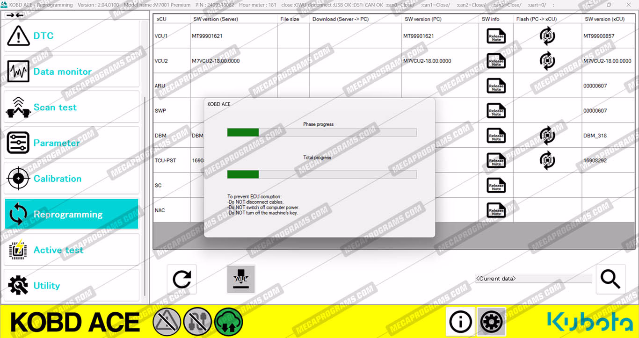This screenshot has height=338, width=639.
Task: Open the Active test section
Action: 72,250
